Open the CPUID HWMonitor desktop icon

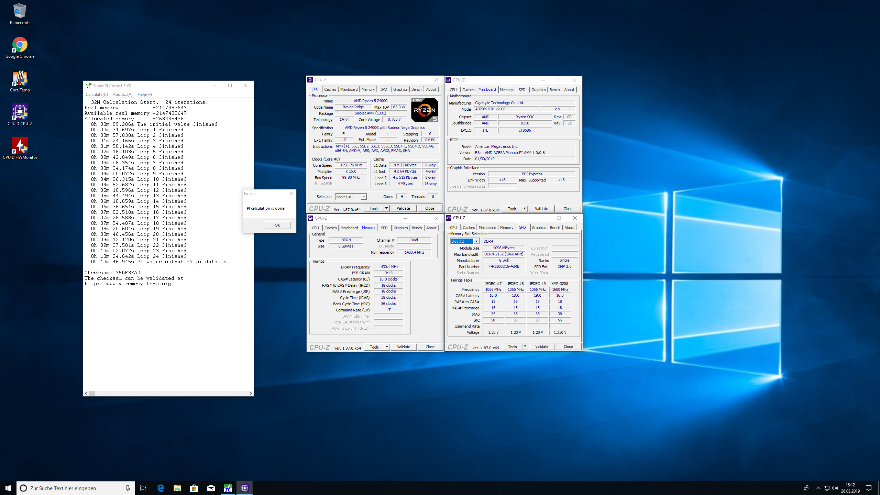point(20,149)
